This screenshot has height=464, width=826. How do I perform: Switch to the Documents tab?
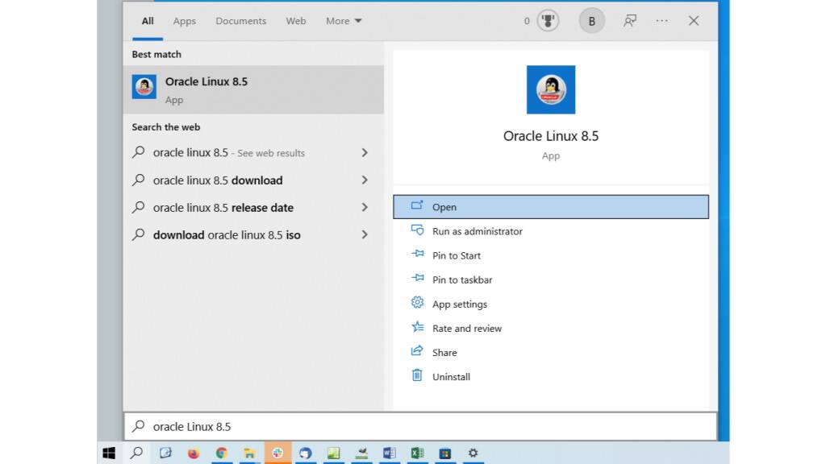click(240, 21)
